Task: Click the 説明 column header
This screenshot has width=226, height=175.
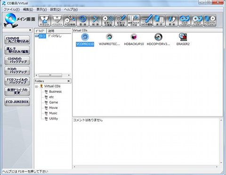Action: point(59,31)
